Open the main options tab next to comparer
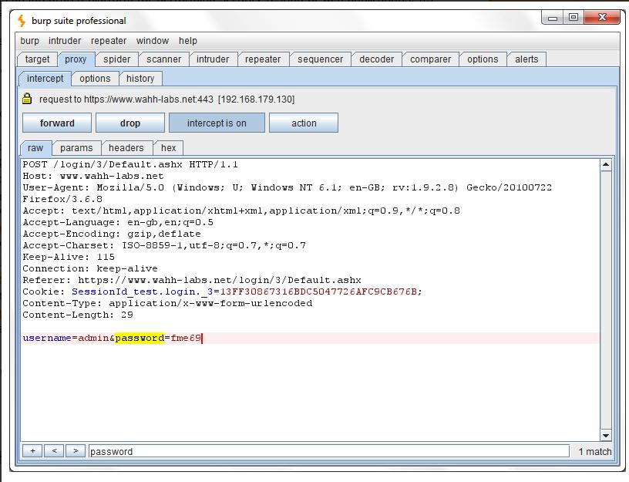The height and width of the screenshot is (482, 629). pyautogui.click(x=483, y=59)
